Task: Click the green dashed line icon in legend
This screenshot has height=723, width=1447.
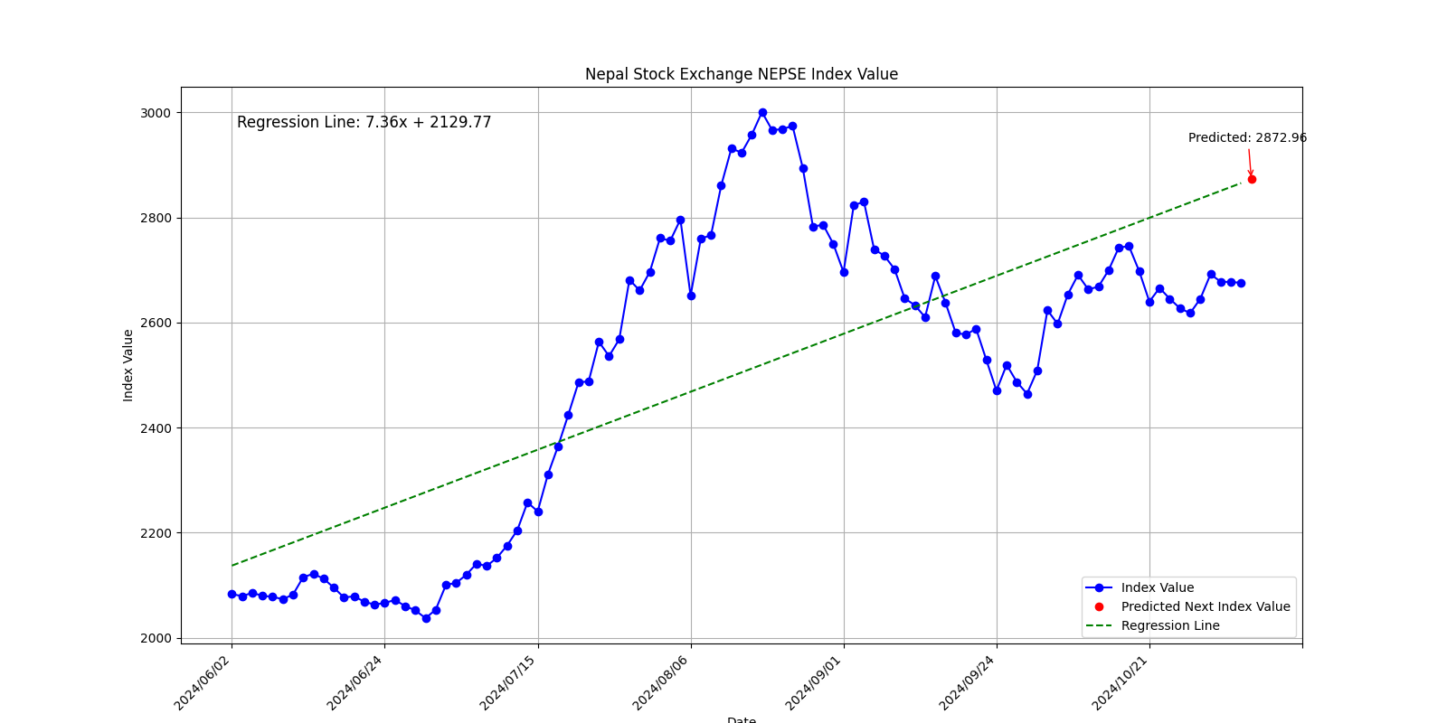Action: (x=1099, y=625)
